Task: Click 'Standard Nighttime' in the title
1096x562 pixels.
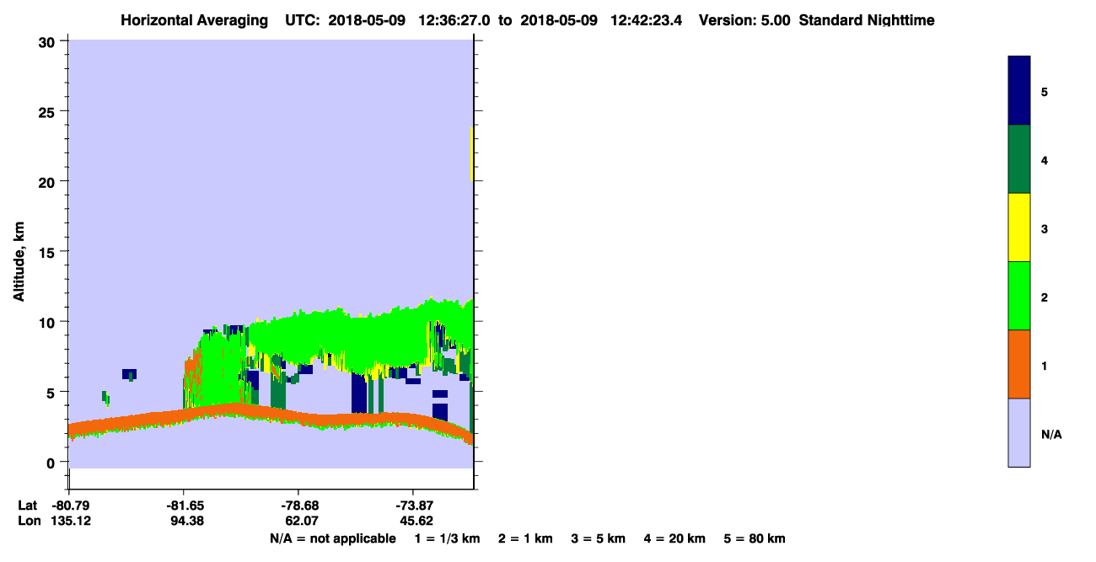Action: click(x=867, y=20)
